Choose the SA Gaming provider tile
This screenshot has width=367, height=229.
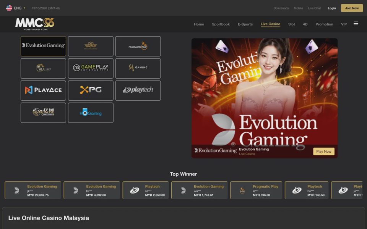click(x=138, y=68)
